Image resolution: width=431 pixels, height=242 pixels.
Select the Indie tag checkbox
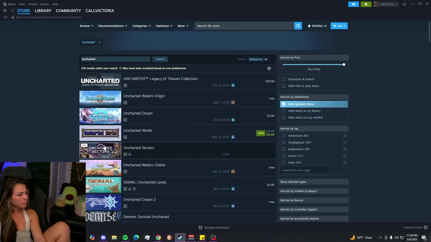click(x=284, y=163)
